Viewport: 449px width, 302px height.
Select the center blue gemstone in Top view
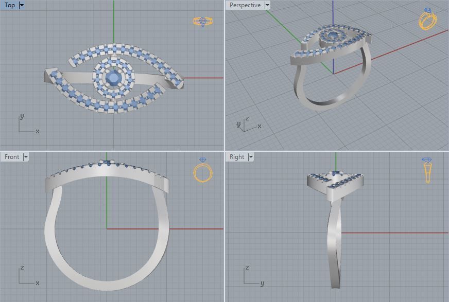coord(114,77)
